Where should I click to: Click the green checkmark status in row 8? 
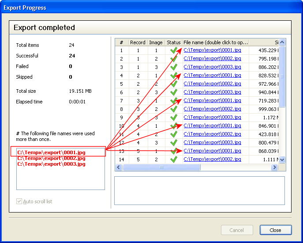click(x=174, y=109)
